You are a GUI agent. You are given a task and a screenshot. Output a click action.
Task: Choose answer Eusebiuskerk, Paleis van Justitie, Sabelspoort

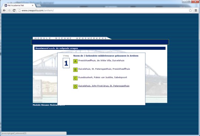pyautogui.click(x=103, y=77)
